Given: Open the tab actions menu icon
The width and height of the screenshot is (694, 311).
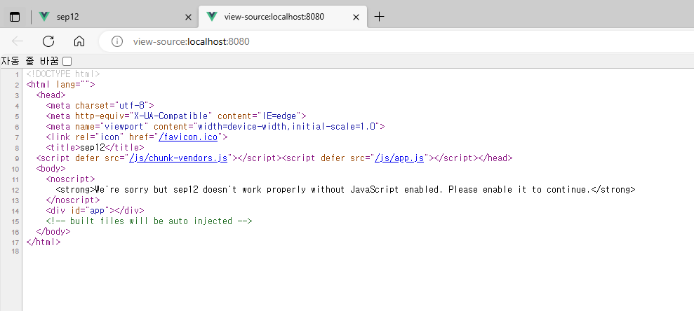Looking at the screenshot, I should click(x=15, y=17).
